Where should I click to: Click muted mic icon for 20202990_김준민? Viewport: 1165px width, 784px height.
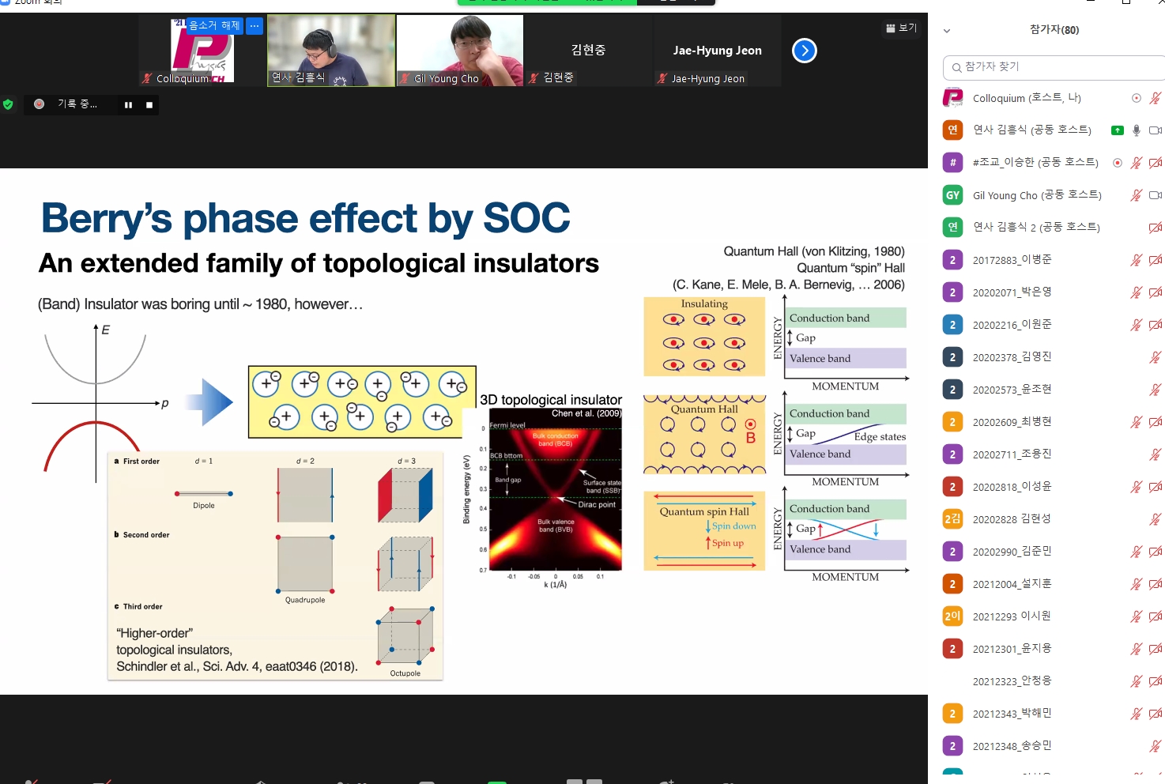click(x=1137, y=552)
